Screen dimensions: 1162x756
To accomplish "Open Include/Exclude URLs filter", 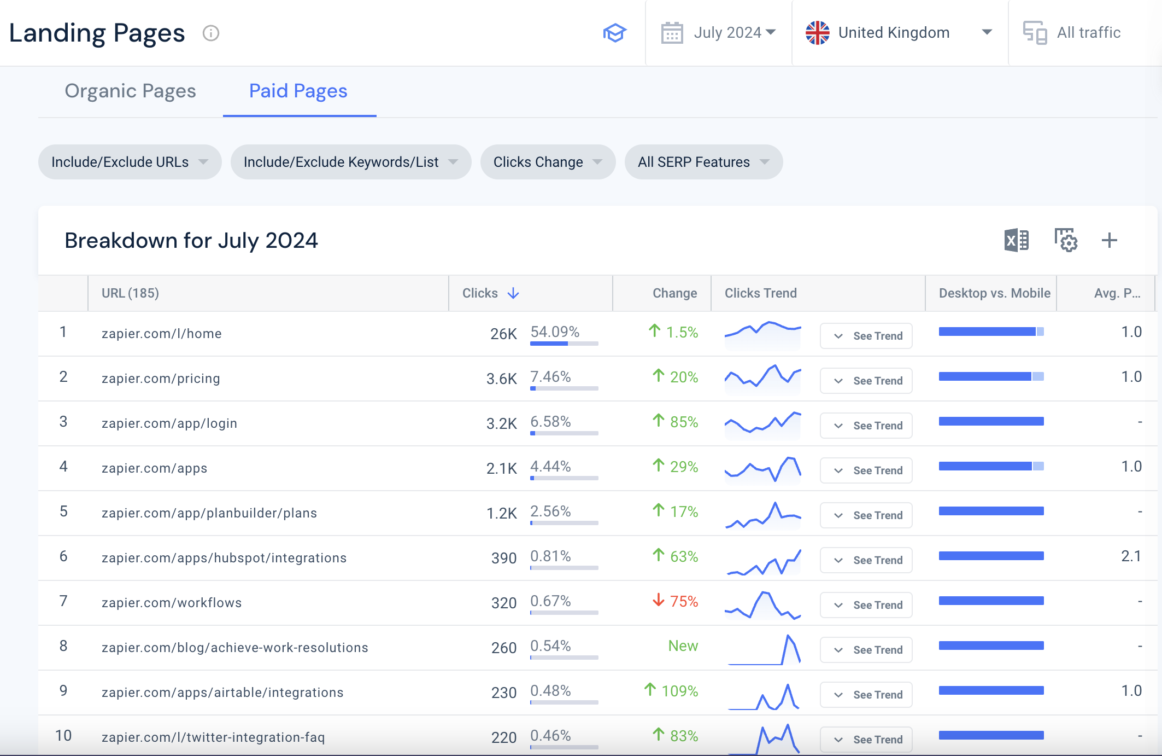I will pyautogui.click(x=130, y=162).
